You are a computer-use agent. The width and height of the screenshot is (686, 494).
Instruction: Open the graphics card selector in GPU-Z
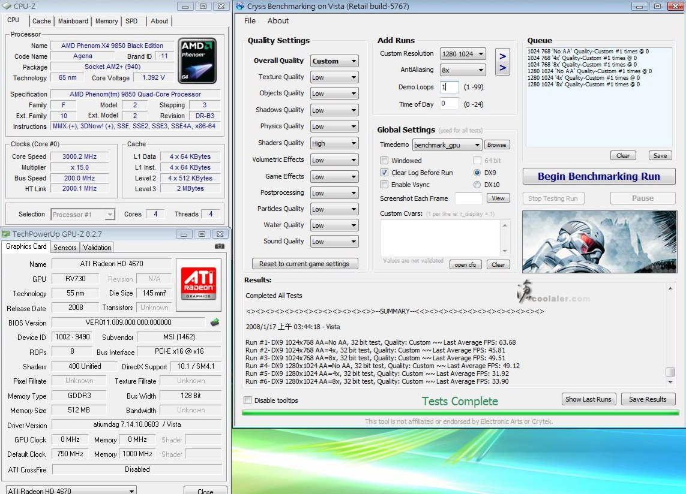pos(71,490)
